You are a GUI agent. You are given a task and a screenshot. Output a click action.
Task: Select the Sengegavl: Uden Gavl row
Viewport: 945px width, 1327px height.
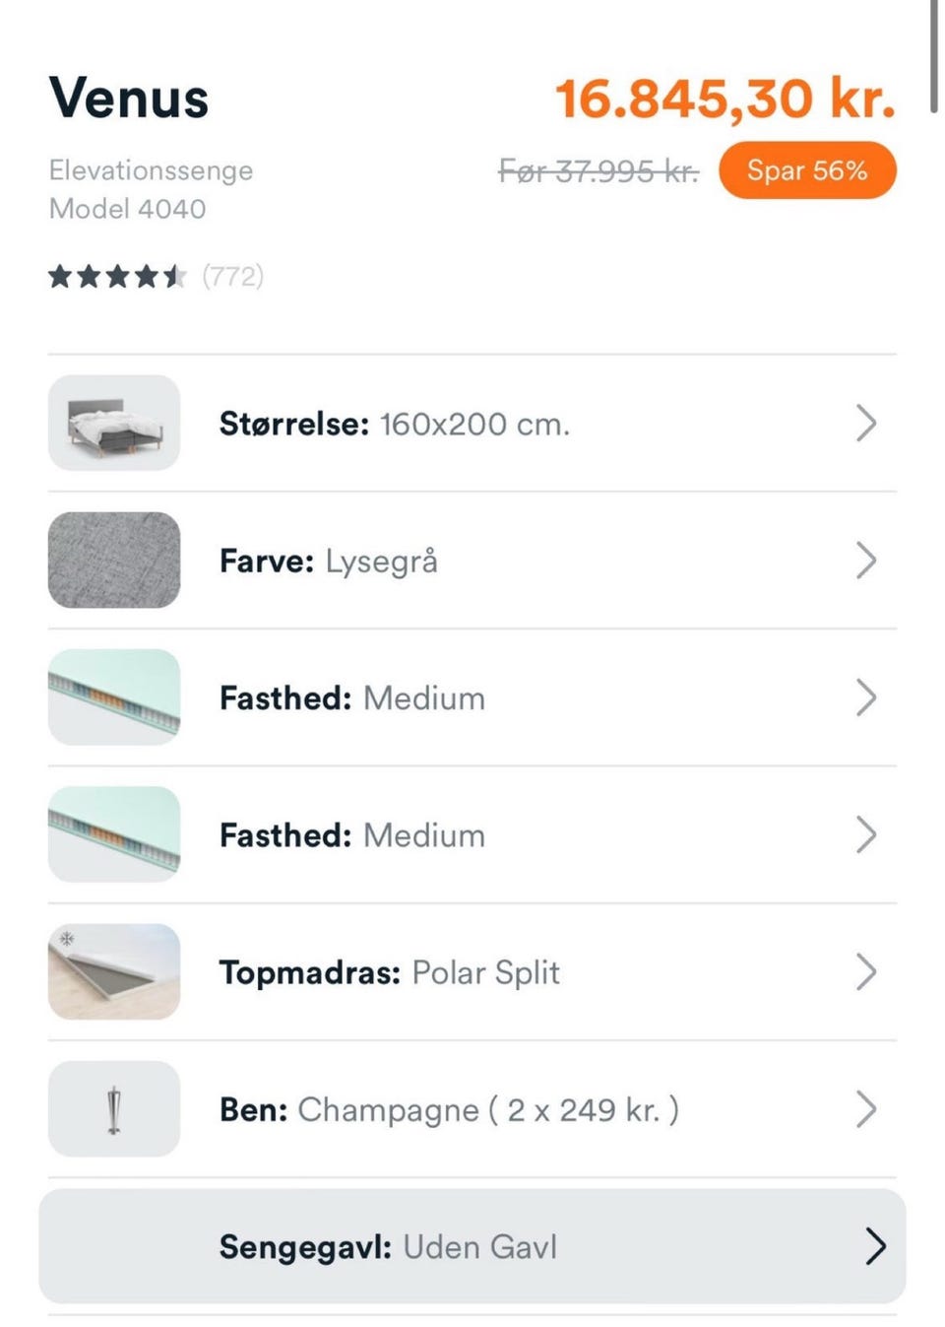click(x=472, y=1246)
